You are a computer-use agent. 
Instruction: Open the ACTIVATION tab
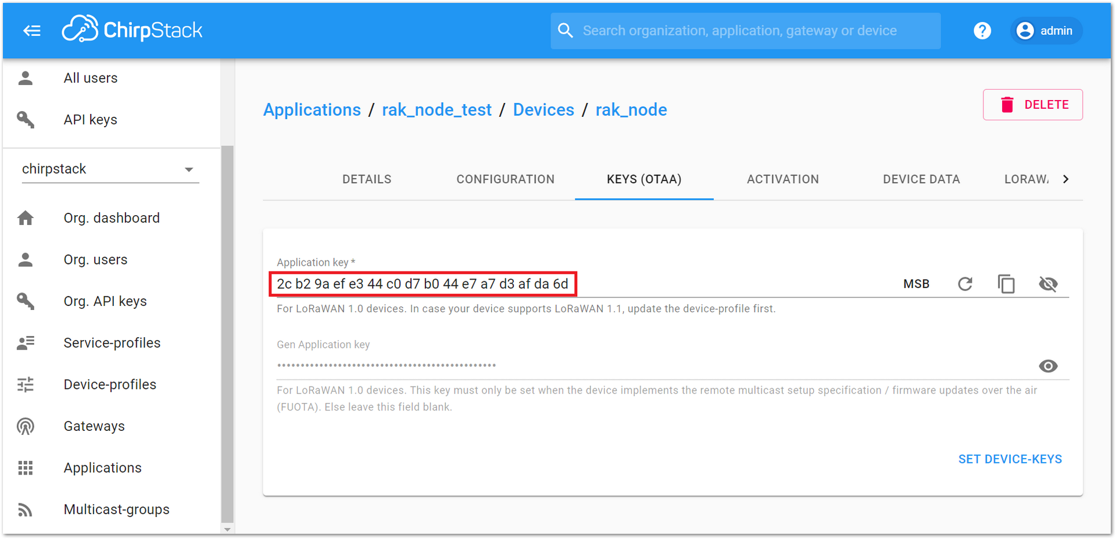click(783, 179)
